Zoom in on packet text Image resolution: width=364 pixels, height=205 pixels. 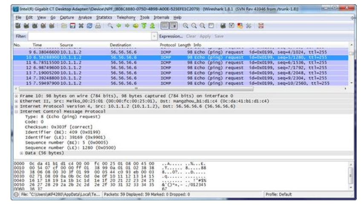pyautogui.click(x=185, y=26)
